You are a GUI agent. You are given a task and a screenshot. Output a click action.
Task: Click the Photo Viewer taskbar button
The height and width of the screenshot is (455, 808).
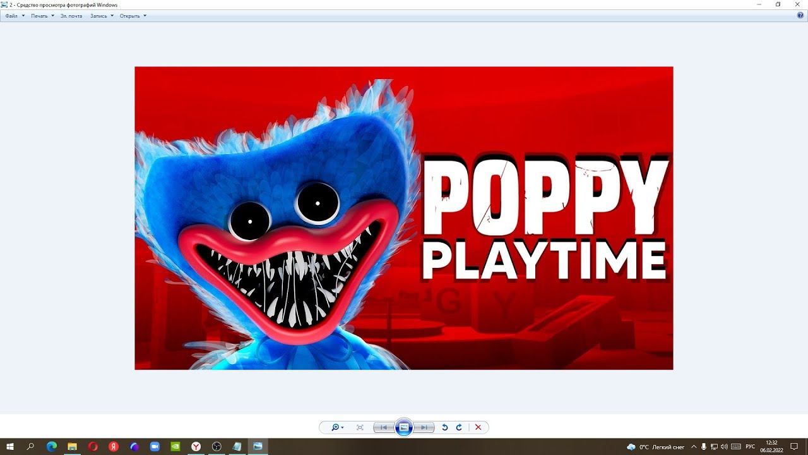click(x=258, y=447)
